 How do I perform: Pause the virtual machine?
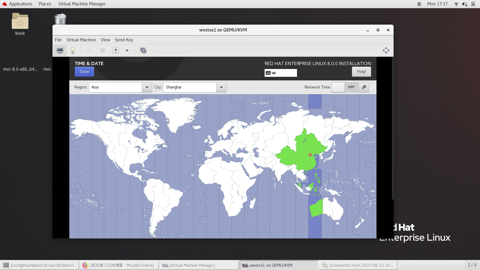point(103,50)
